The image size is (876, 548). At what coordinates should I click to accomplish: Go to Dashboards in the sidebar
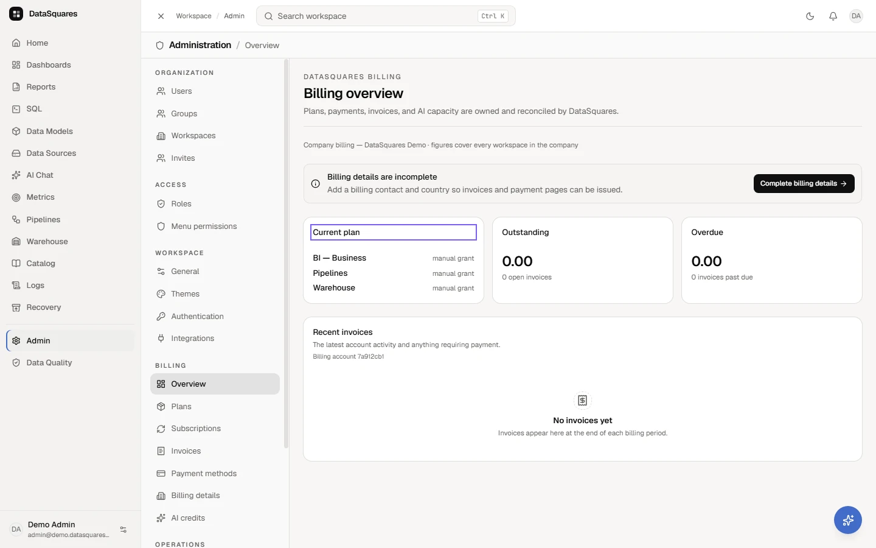click(x=70, y=65)
